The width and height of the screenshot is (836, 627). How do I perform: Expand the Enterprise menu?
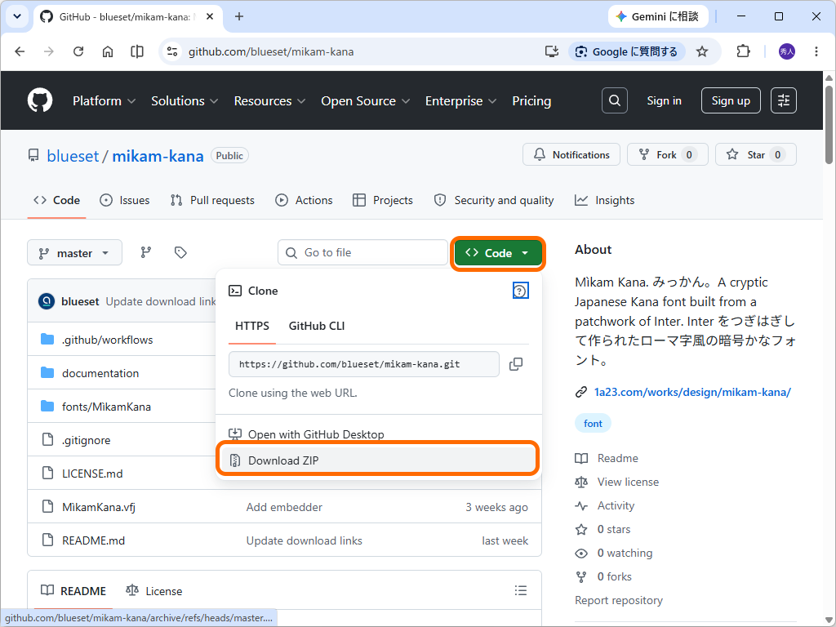tap(460, 100)
